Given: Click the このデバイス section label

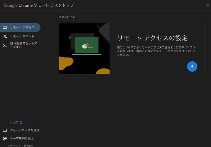Looking at the screenshot, I should (67, 17).
